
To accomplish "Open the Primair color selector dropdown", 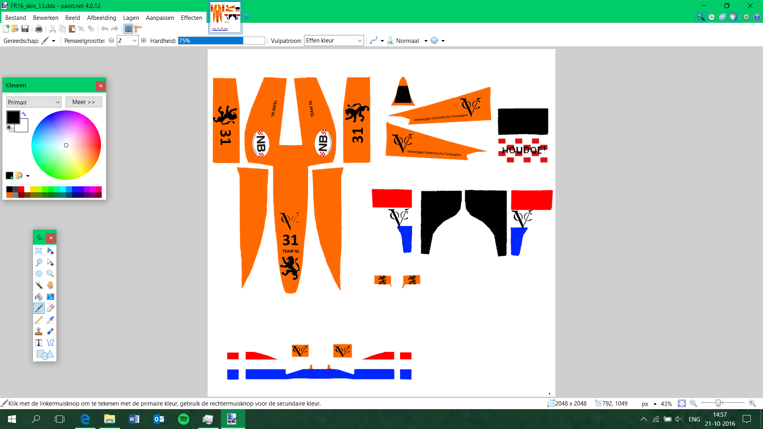I will (34, 102).
